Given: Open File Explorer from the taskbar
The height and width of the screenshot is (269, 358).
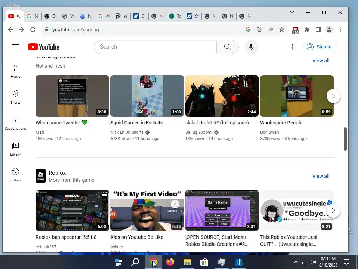Looking at the screenshot, I should pos(187,262).
